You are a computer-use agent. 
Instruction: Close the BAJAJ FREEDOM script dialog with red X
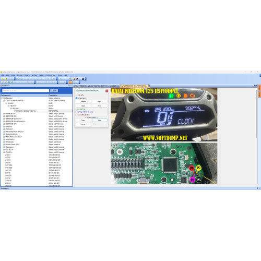tap(107, 91)
